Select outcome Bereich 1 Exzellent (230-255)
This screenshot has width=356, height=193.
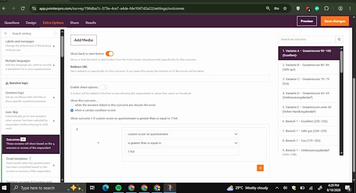pos(309,121)
